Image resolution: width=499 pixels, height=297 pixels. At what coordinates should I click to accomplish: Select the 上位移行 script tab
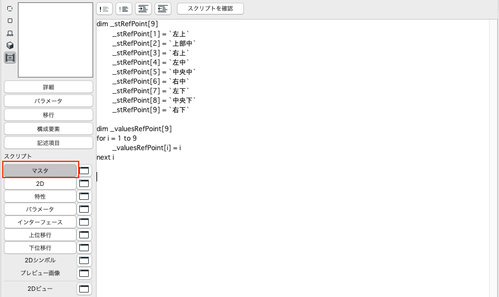[x=40, y=235]
